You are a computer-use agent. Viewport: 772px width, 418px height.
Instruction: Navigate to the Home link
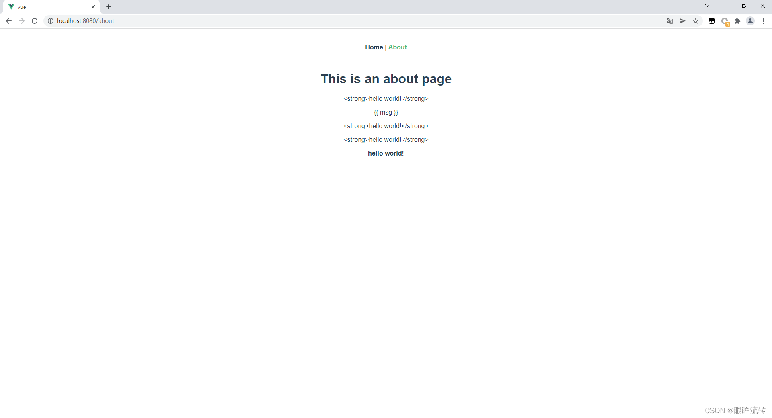pyautogui.click(x=374, y=47)
